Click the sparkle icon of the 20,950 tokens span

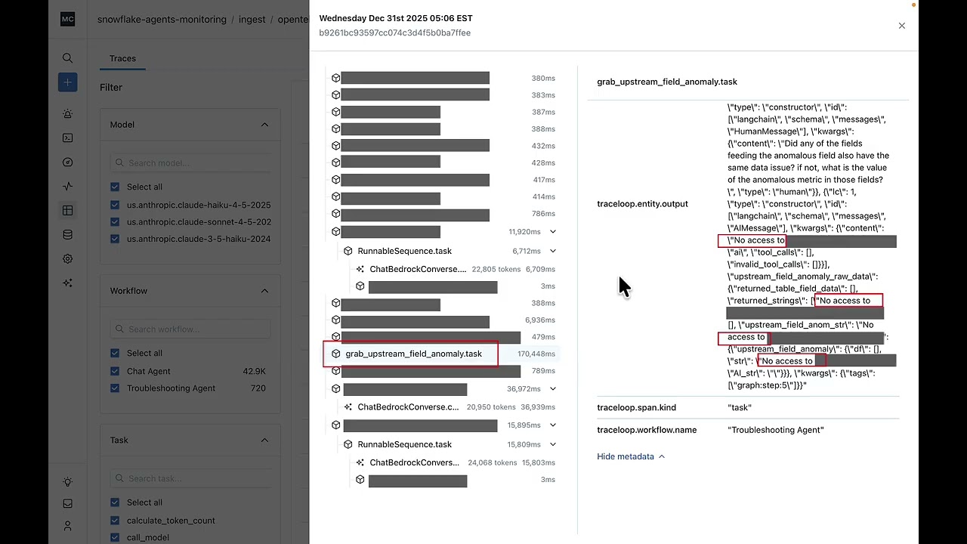(x=348, y=407)
